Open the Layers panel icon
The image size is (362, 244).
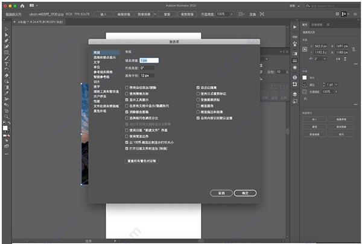point(295,94)
